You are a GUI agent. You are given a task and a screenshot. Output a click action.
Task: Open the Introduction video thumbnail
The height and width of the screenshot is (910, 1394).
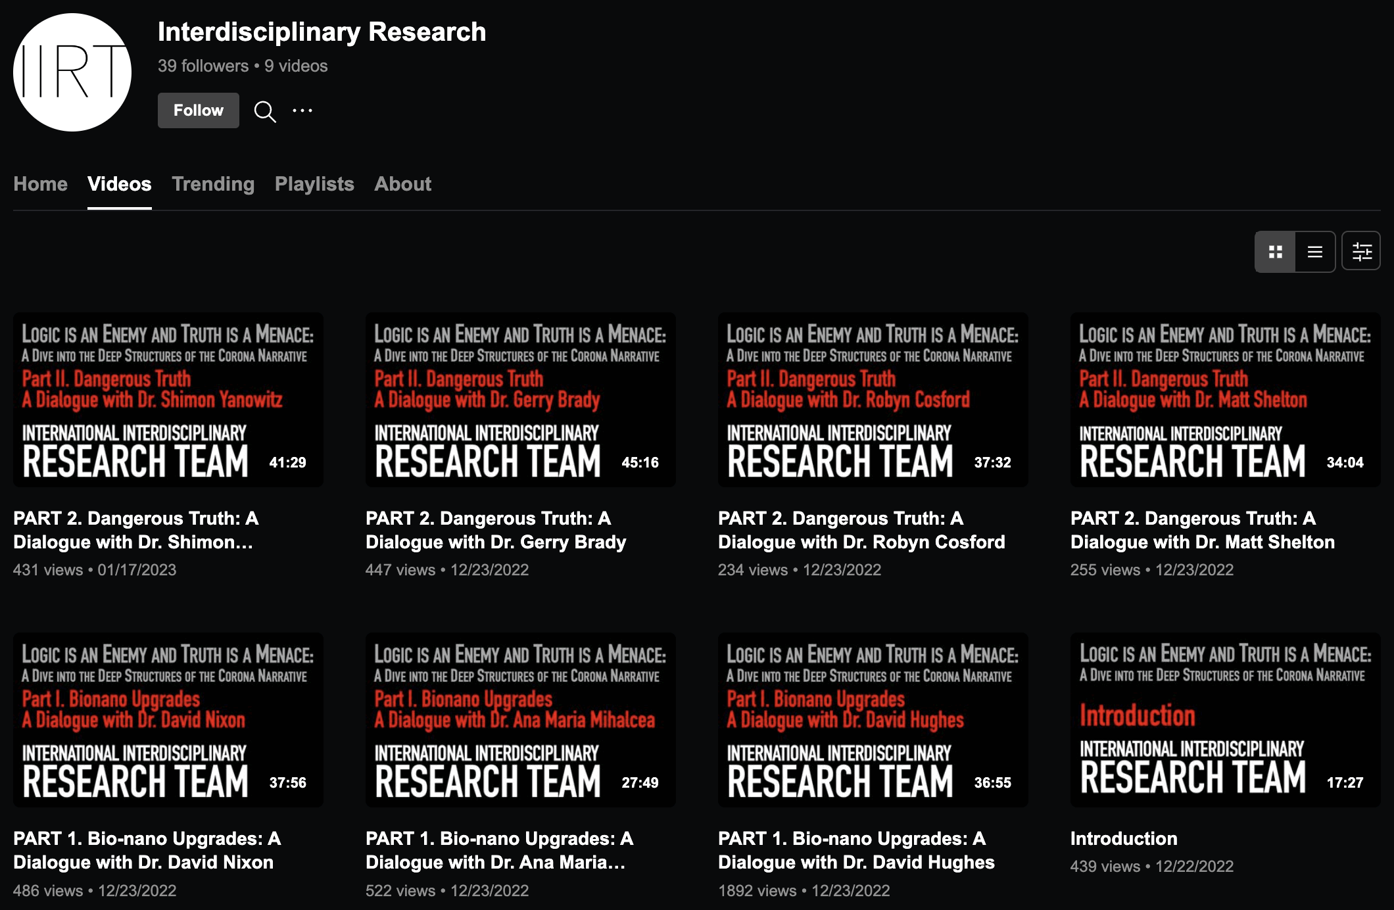pos(1225,720)
